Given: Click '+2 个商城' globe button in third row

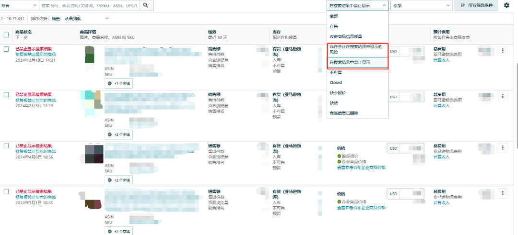Looking at the screenshot, I should point(118,180).
